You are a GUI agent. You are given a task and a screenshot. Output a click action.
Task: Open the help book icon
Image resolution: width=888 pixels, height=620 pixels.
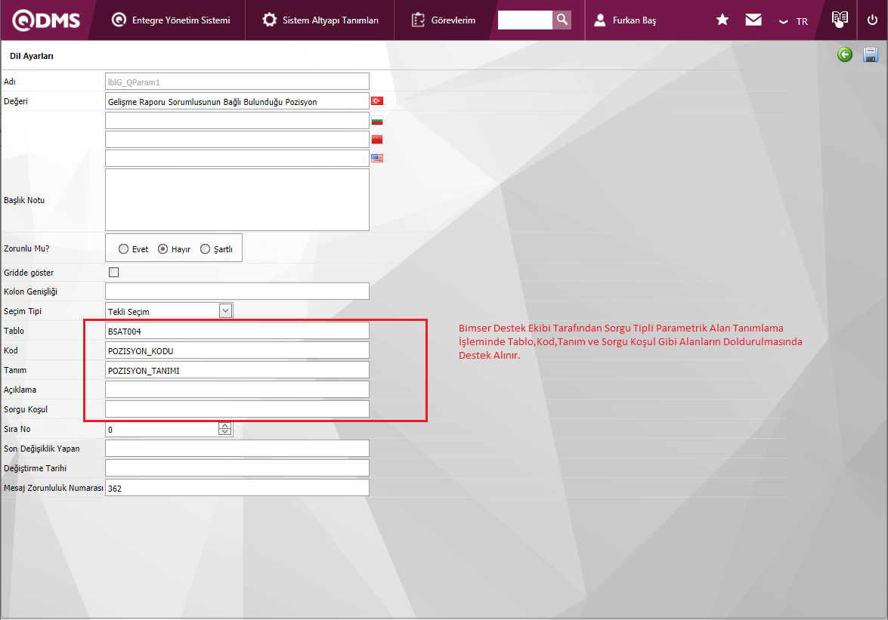point(840,20)
